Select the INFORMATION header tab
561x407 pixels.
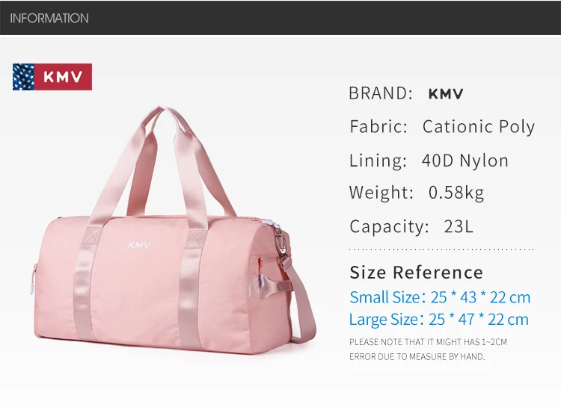point(49,18)
